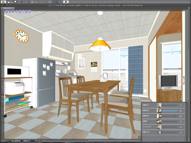Viewport: 191px width, 143px height.
Task: Collapse the door panel using the arrow
Action: coord(140,138)
